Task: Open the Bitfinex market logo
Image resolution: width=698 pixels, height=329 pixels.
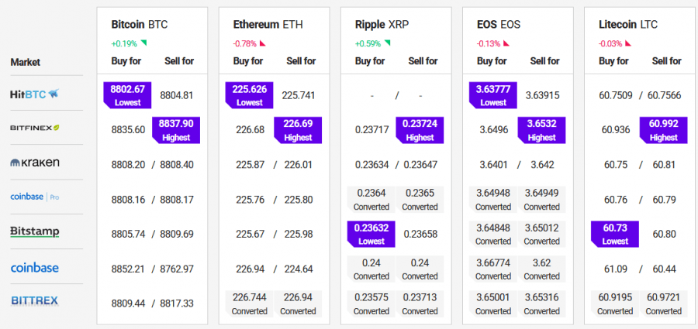Action: click(35, 128)
